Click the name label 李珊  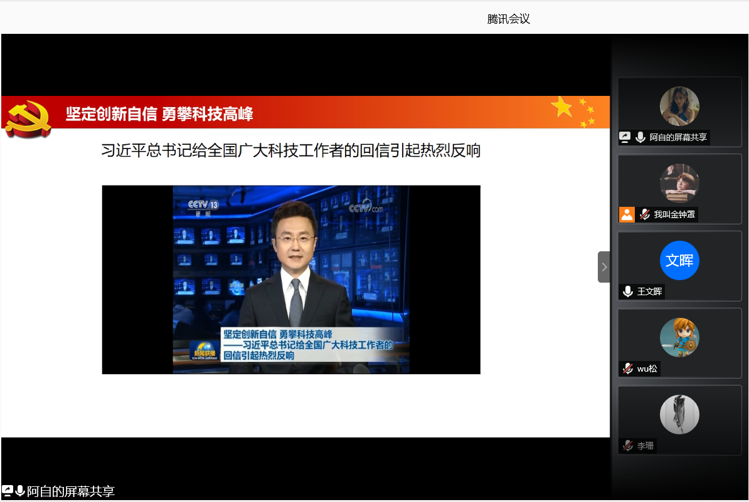click(x=645, y=446)
